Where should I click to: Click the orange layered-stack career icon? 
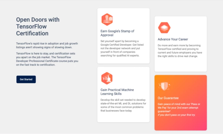coord(164,28)
